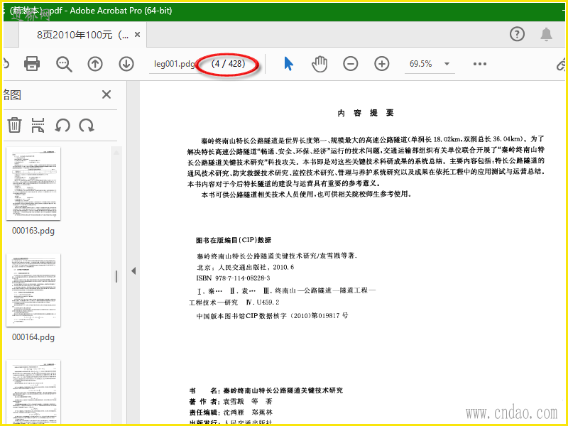Click the link tool icon at toolbar edge

pos(561,65)
